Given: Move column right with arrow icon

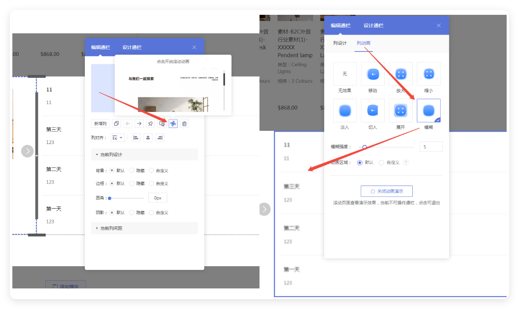Looking at the screenshot, I should click(139, 124).
